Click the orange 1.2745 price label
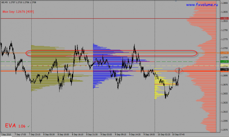The width and height of the screenshot is (229, 137). [224, 53]
